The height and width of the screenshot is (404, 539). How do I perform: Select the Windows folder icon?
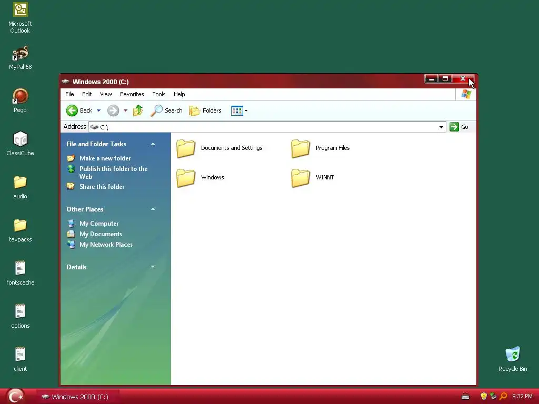(186, 178)
